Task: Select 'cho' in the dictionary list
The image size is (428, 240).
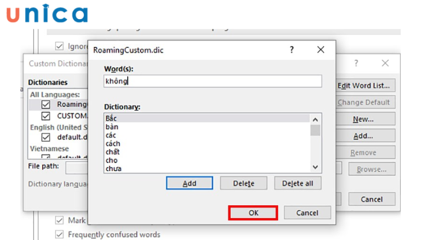Action: pyautogui.click(x=208, y=161)
